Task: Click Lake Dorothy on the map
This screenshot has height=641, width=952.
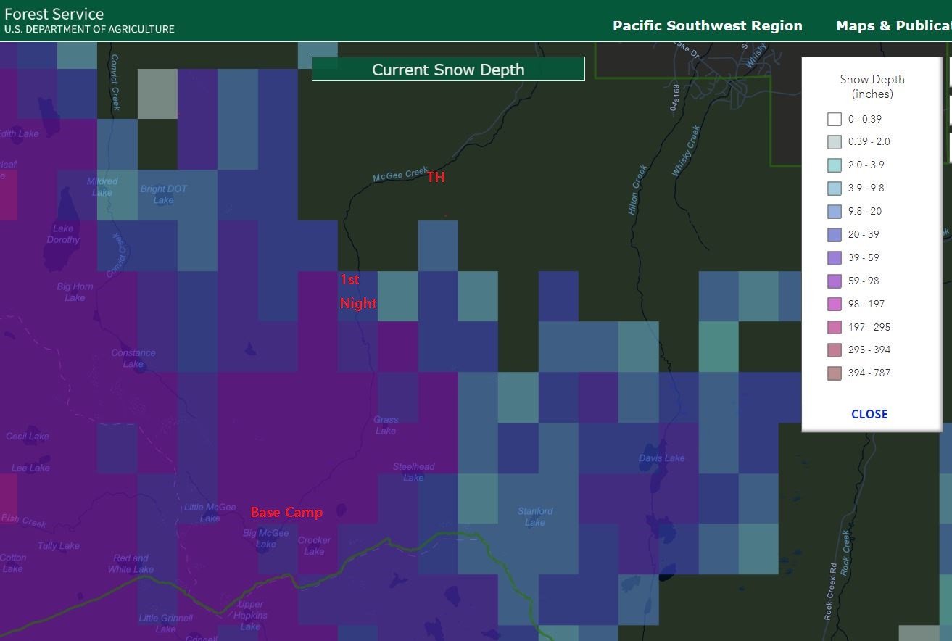Action: [x=63, y=234]
